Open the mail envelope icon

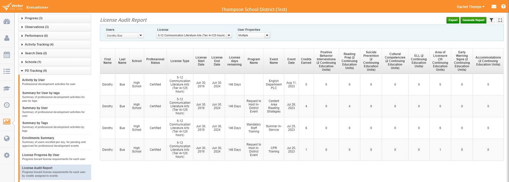click(494, 7)
